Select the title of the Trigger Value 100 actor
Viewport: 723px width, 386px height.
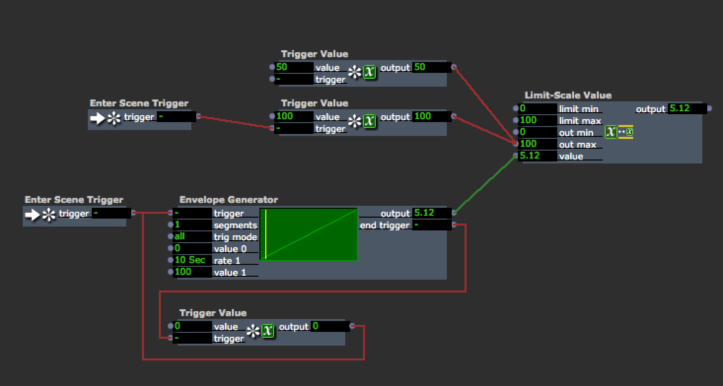[315, 103]
